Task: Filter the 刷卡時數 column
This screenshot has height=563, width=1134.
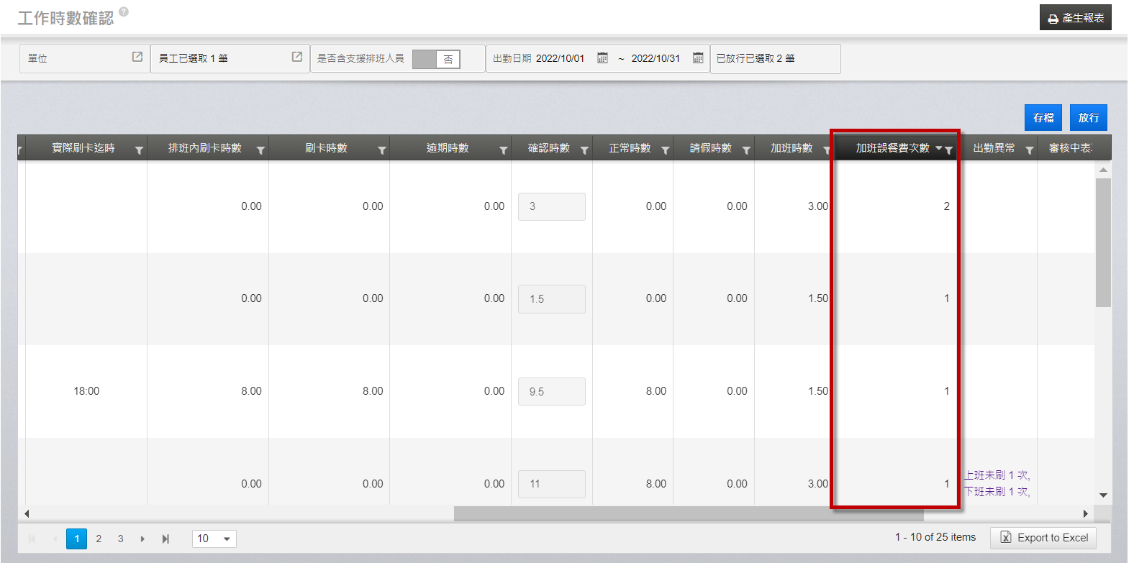Action: pos(382,150)
